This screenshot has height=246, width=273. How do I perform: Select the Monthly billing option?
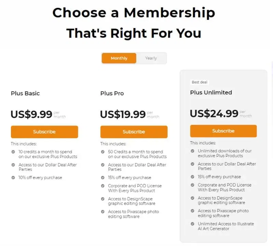(119, 58)
